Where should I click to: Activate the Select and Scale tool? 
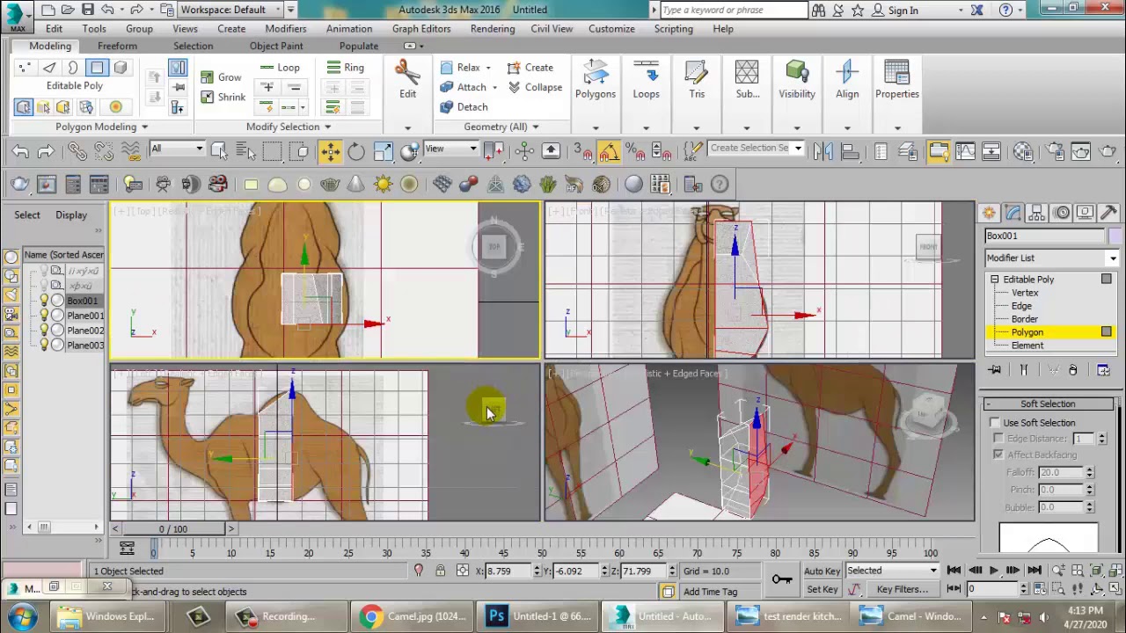383,151
